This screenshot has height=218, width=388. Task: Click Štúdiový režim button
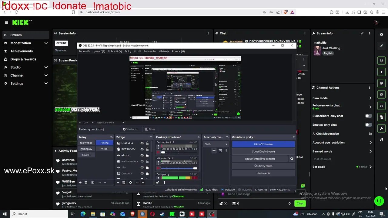(x=263, y=166)
